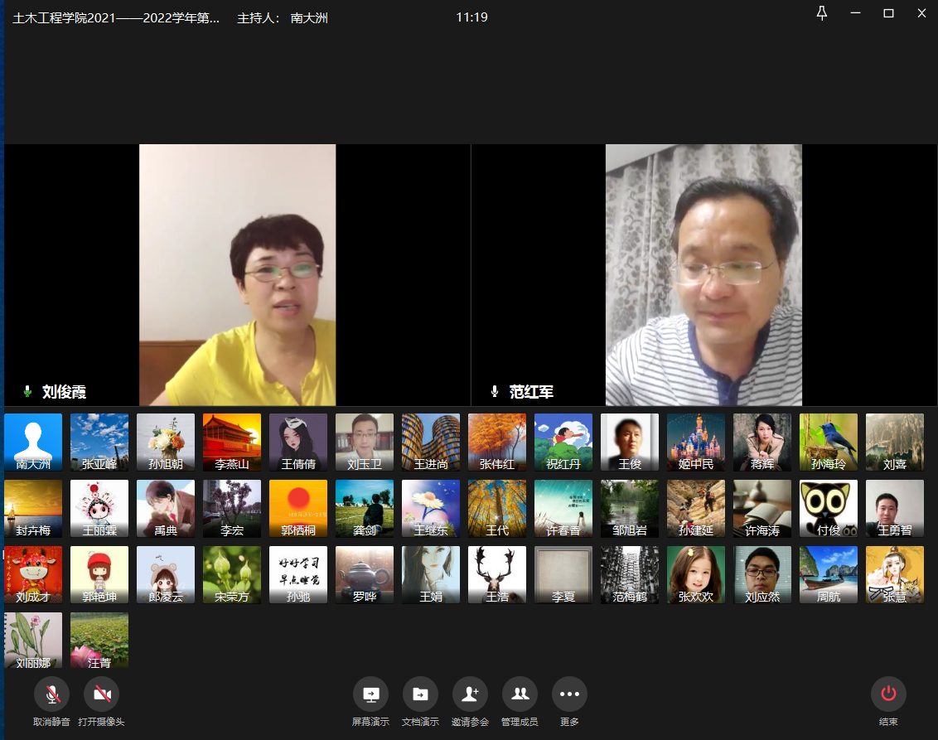Image resolution: width=938 pixels, height=740 pixels.
Task: Click the microphone icon beside 范红军
Action: coord(495,392)
